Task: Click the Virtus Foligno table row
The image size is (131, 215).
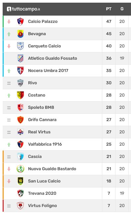Action: [67, 206]
